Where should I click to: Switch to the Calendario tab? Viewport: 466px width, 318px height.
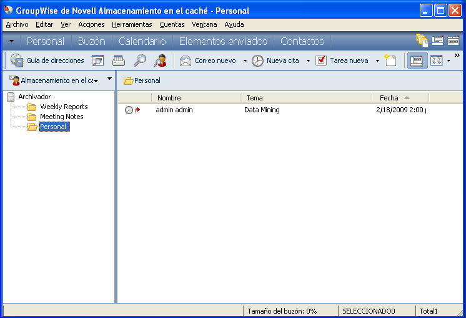pos(142,41)
